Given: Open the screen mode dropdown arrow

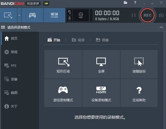Looking at the screenshot, I should pyautogui.click(x=19, y=15).
